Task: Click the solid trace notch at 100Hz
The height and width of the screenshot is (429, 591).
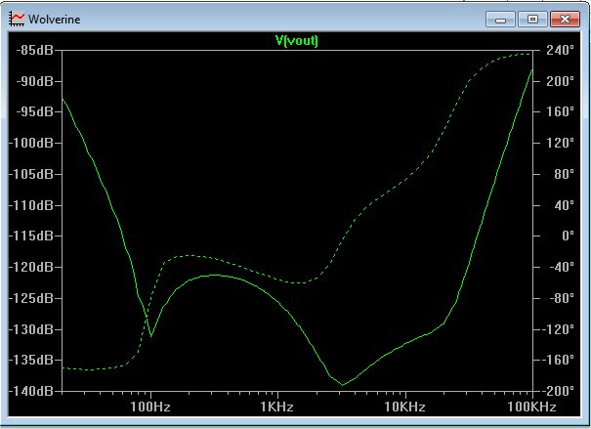Action: pyautogui.click(x=151, y=335)
